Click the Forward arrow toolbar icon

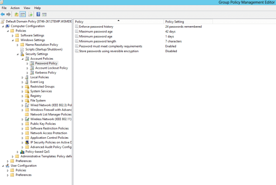click(x=8, y=15)
